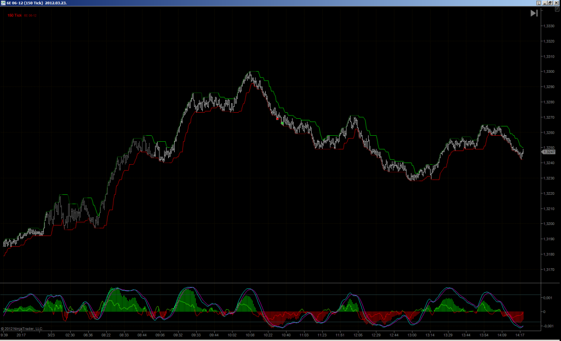Viewport: 561px width, 341px height.
Task: Click the NinjaTrader, LLC copyright text
Action: 22,329
